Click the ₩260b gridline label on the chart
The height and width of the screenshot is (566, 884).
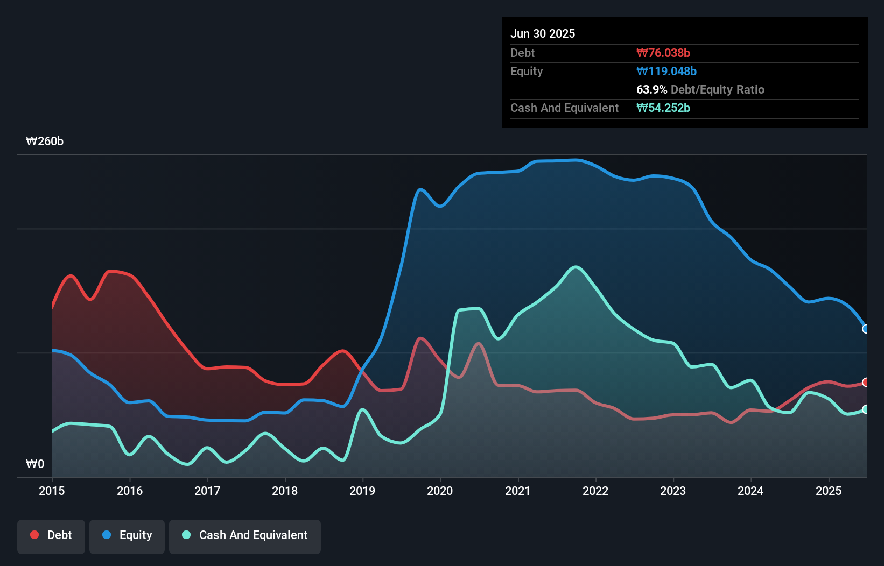[x=45, y=141]
